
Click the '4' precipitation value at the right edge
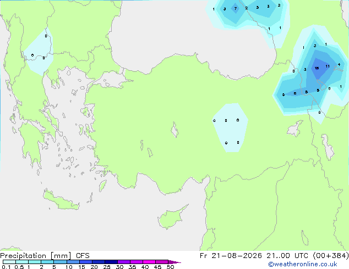(x=339, y=65)
